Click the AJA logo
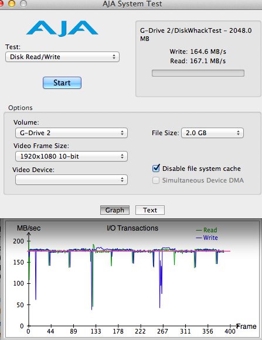Image resolution: width=262 pixels, height=340 pixels. (x=62, y=28)
